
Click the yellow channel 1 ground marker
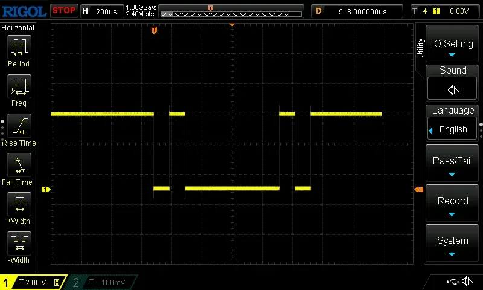click(46, 189)
